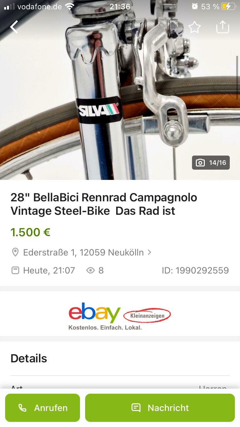Tap the calendar icon beside Heute
The height and width of the screenshot is (427, 240).
[15, 270]
